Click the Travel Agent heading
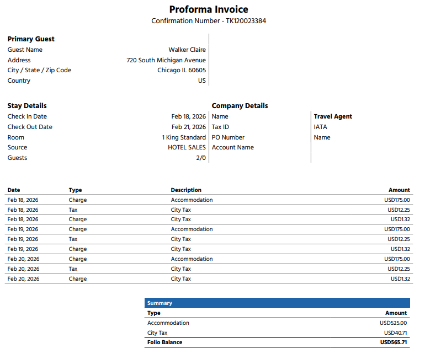Image resolution: width=425 pixels, height=359 pixels. click(x=333, y=116)
